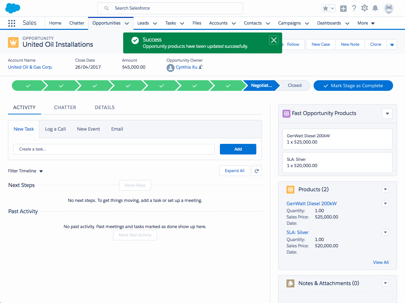Image resolution: width=405 pixels, height=303 pixels.
Task: Click the Add task button
Action: coord(238,149)
